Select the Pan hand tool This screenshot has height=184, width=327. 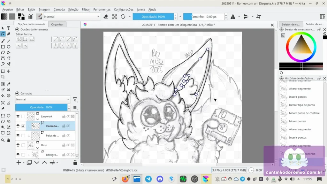(x=9, y=140)
